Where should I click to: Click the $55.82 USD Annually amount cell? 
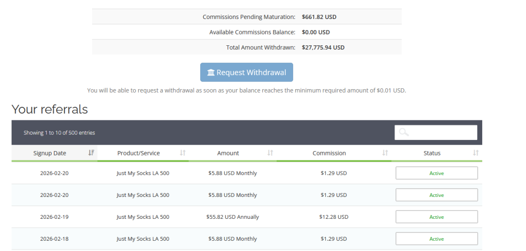232,217
